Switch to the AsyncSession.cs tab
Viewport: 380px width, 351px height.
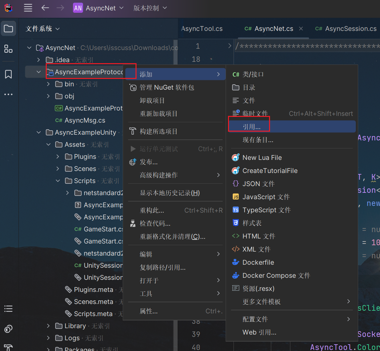(346, 29)
